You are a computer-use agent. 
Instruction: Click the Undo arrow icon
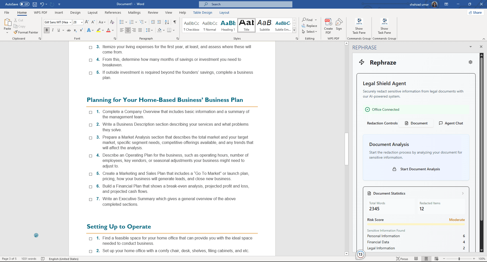point(42,4)
